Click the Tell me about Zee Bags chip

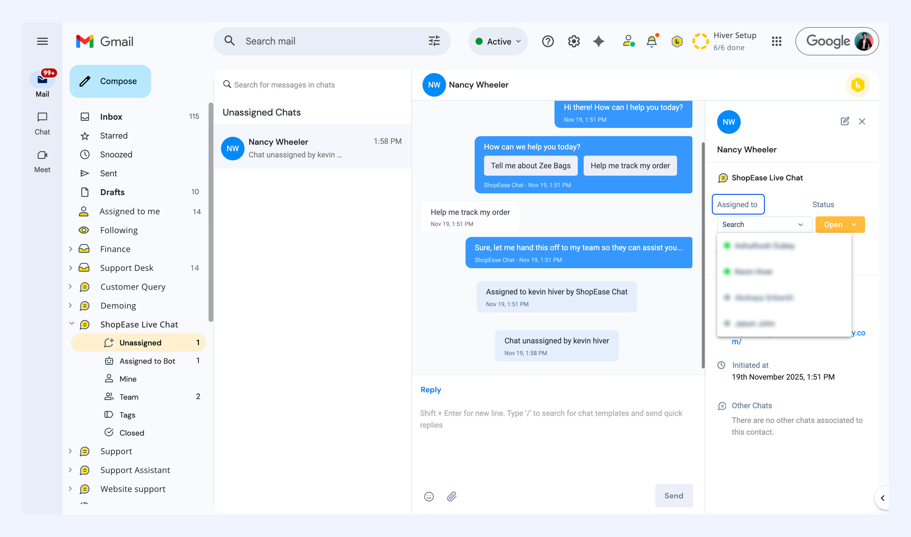point(531,166)
